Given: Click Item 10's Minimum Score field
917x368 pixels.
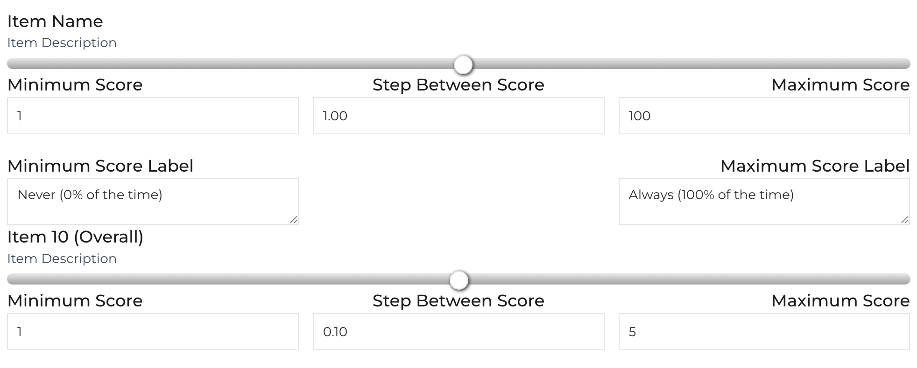Looking at the screenshot, I should pyautogui.click(x=153, y=332).
